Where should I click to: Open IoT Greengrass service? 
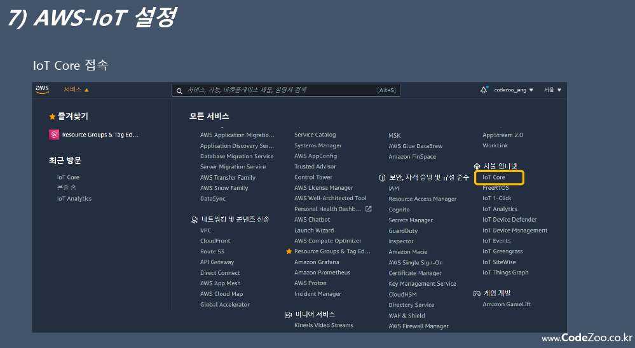(x=503, y=251)
